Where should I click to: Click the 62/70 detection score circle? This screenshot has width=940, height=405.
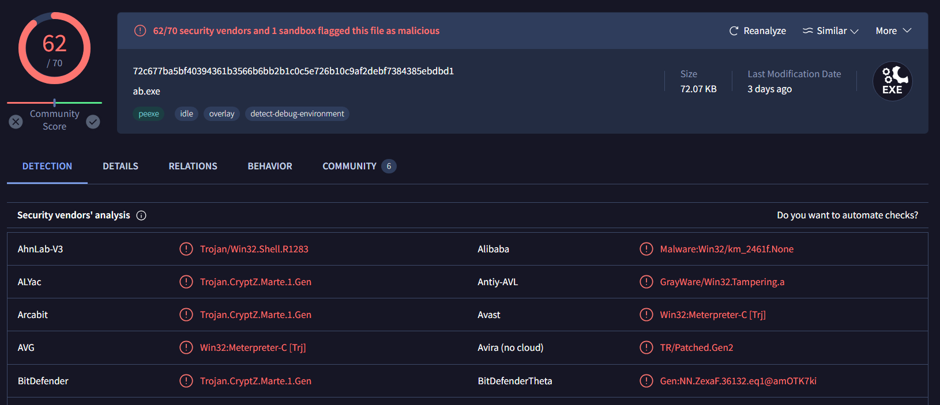click(x=54, y=49)
